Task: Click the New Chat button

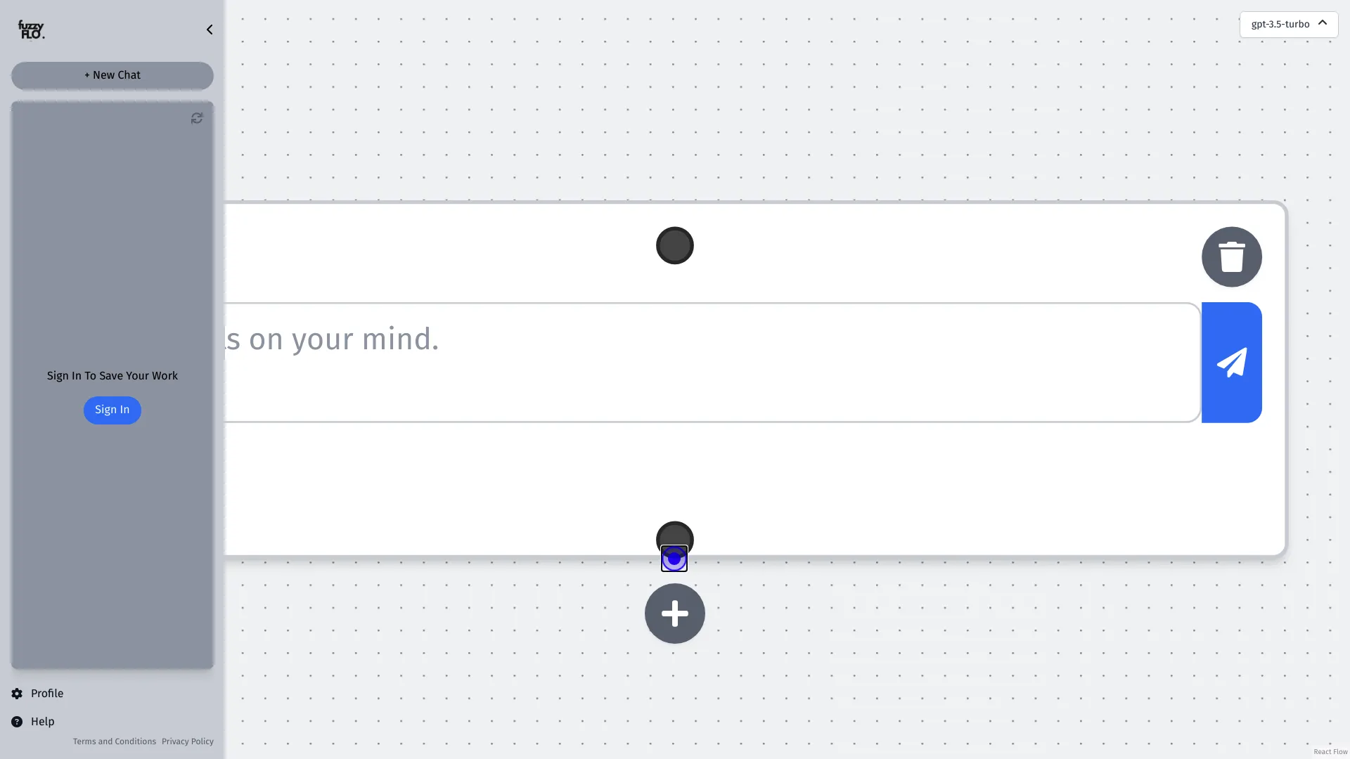Action: (x=112, y=75)
